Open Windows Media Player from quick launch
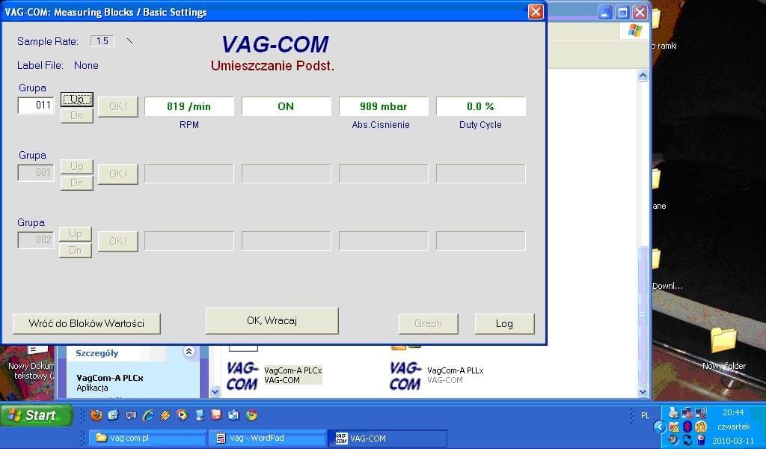Image resolution: width=766 pixels, height=449 pixels. (183, 415)
